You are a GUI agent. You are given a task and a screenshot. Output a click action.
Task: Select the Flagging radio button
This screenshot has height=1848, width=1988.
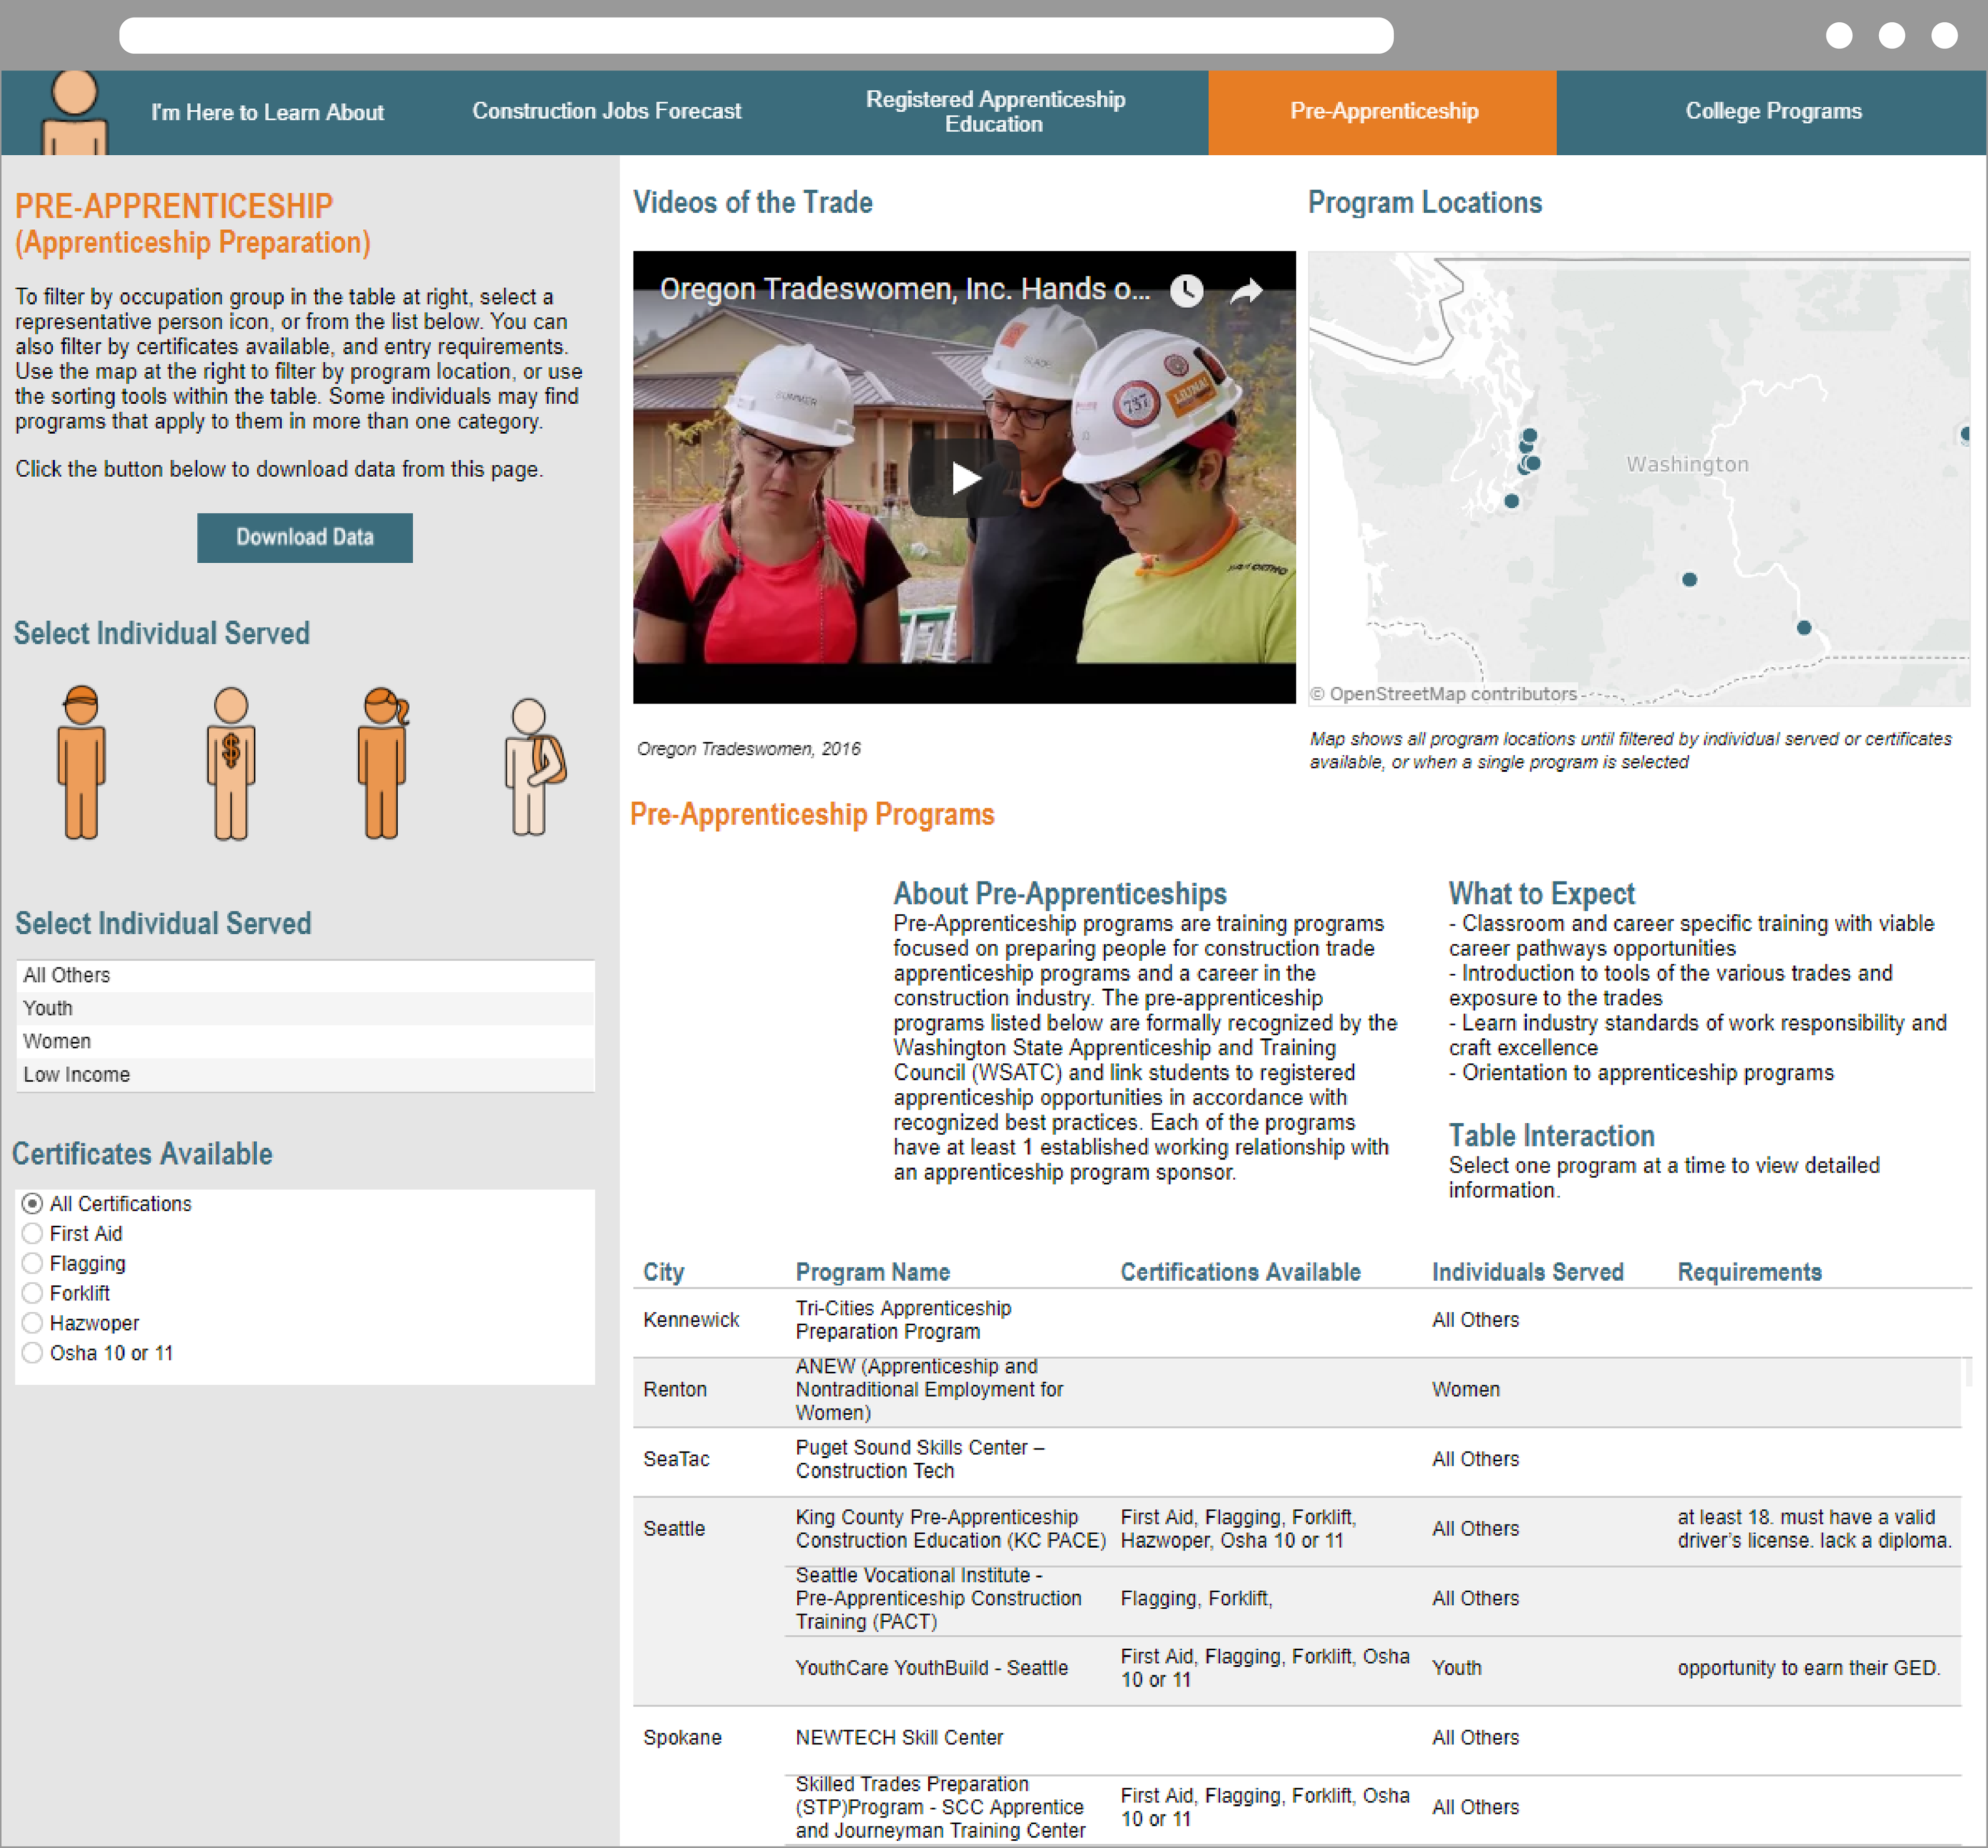[32, 1264]
